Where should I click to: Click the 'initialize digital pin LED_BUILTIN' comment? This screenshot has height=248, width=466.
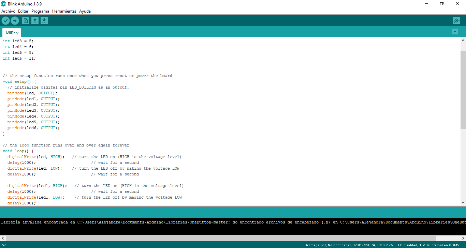pos(68,87)
